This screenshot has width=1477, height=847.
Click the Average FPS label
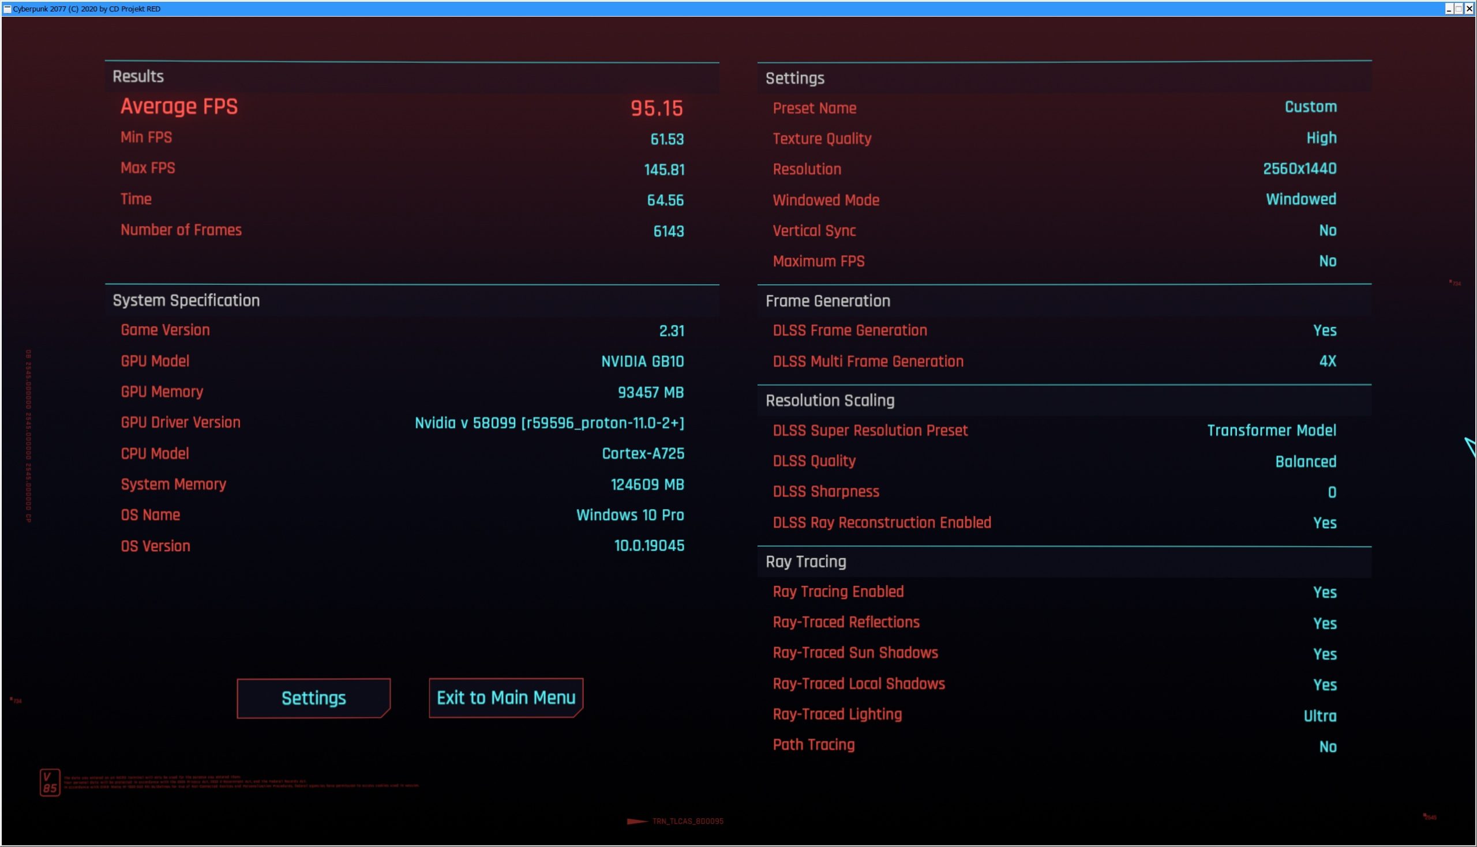179,107
